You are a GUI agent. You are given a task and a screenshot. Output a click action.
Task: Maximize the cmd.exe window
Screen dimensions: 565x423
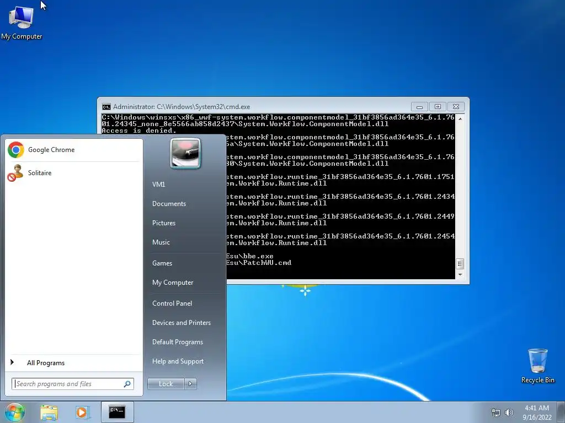(x=438, y=107)
